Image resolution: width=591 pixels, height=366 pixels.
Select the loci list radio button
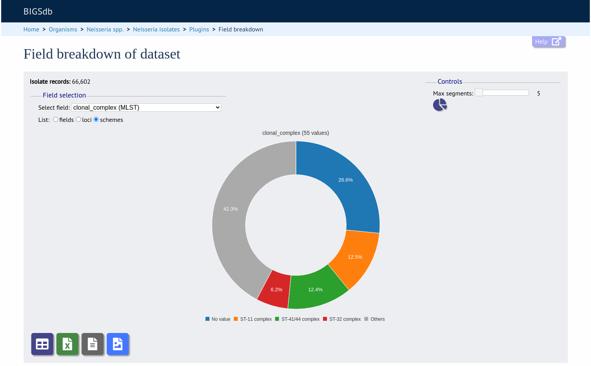click(78, 120)
